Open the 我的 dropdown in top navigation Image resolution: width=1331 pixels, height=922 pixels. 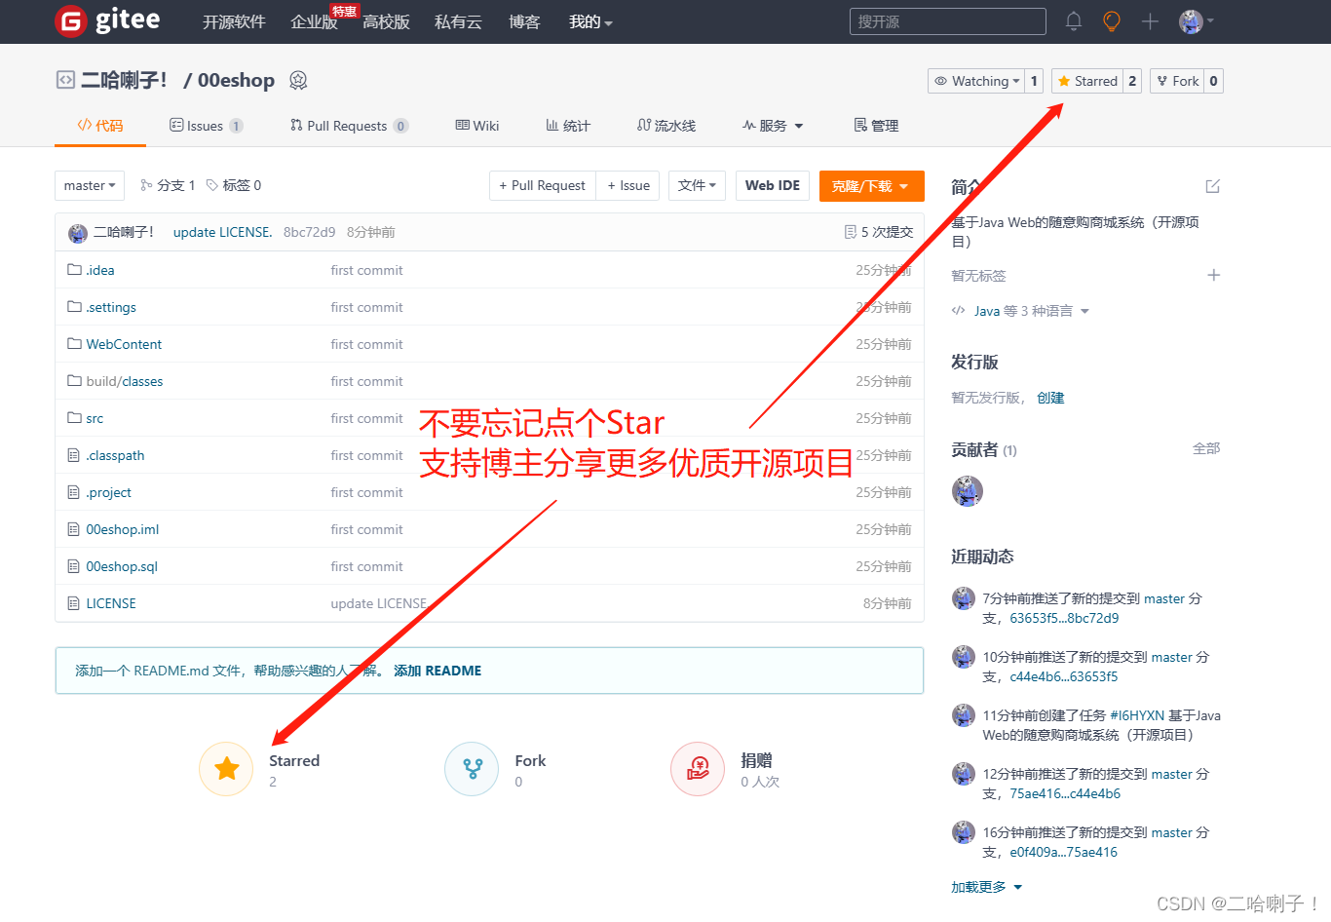click(590, 21)
